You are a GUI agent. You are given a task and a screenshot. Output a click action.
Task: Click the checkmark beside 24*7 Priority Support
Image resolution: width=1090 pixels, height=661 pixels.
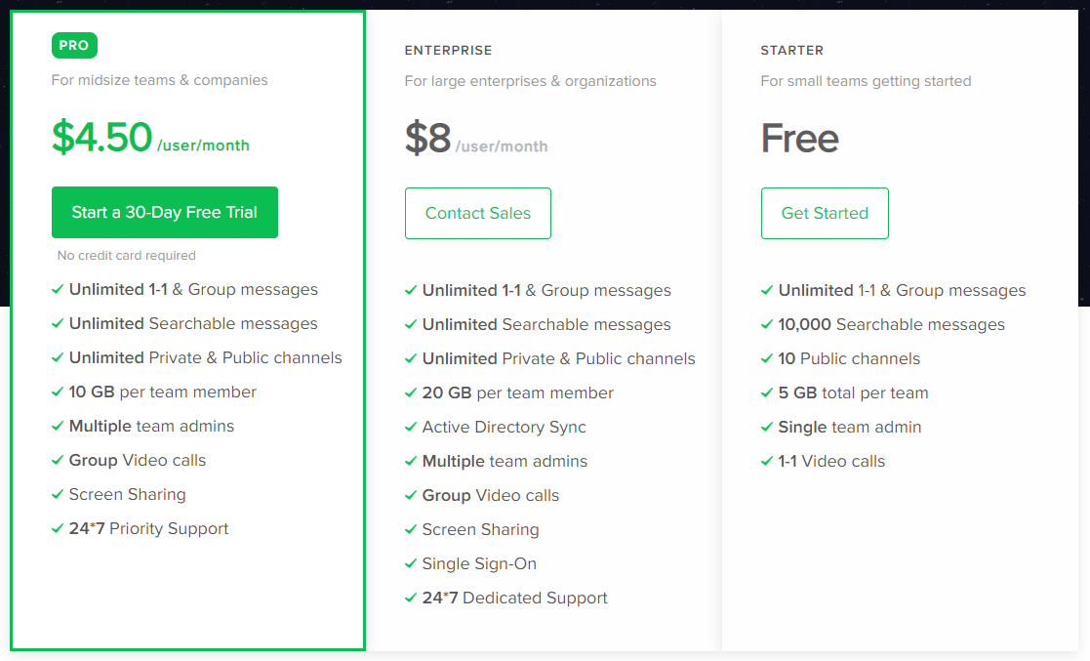58,529
